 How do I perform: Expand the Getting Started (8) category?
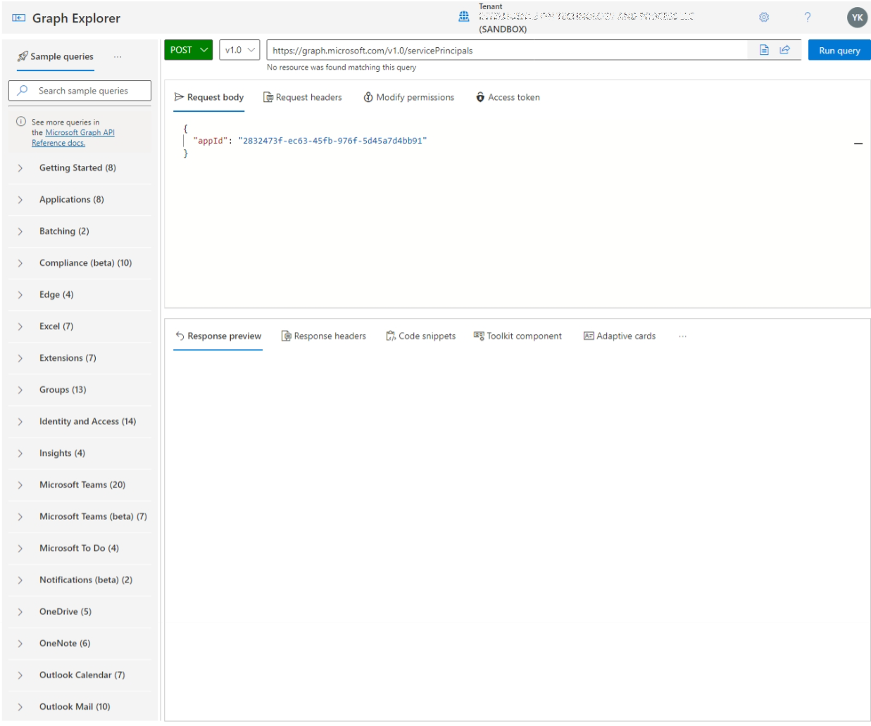click(x=80, y=168)
